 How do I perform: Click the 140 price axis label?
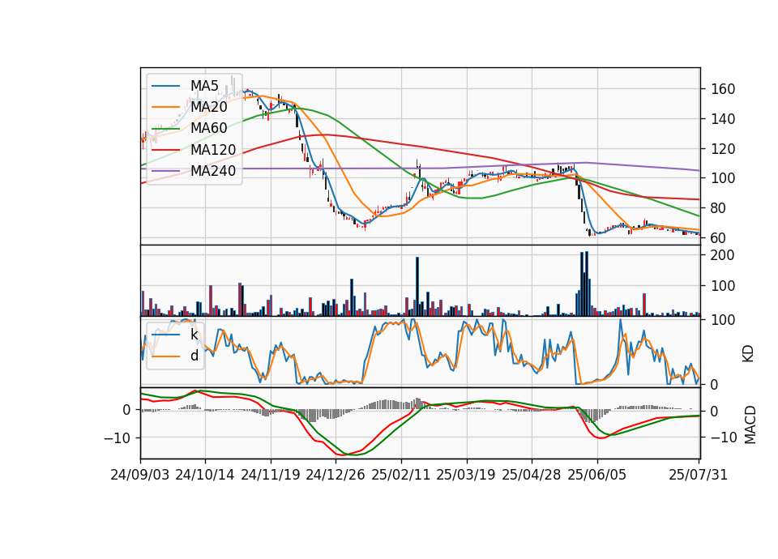722,119
